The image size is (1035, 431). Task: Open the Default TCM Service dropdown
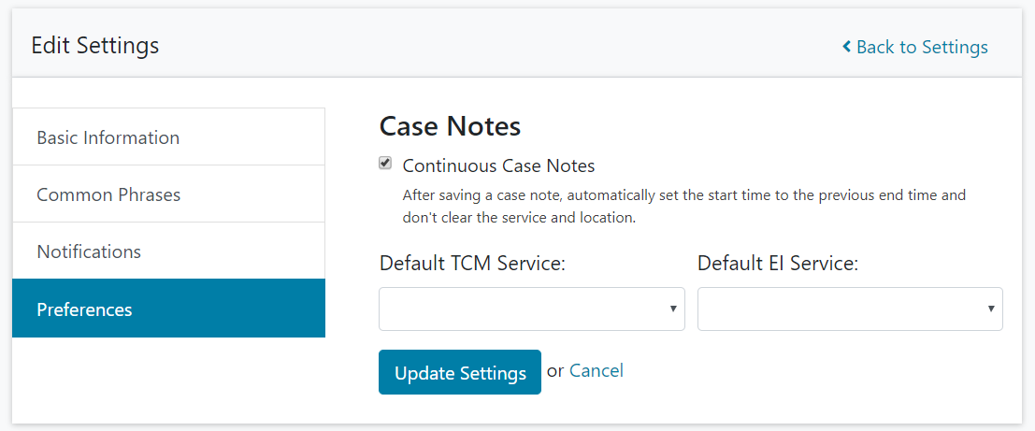point(524,309)
